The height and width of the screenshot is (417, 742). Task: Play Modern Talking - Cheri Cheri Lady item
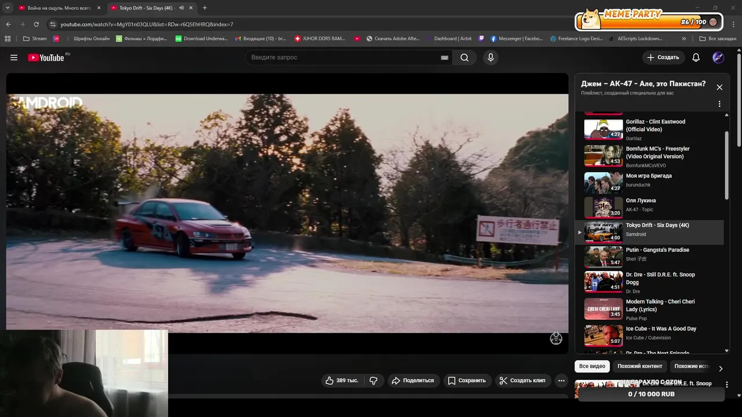click(650, 309)
